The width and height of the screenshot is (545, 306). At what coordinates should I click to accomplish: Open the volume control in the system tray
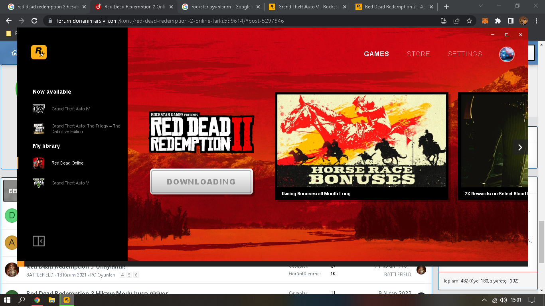[504, 300]
